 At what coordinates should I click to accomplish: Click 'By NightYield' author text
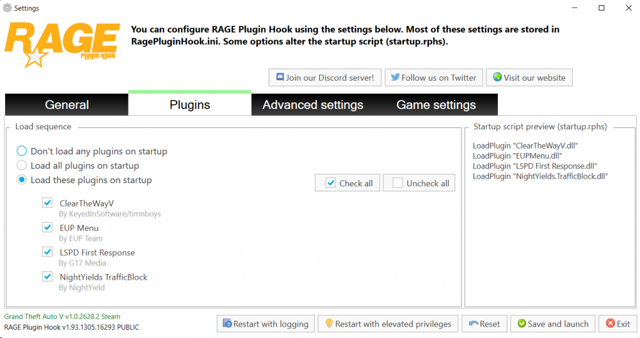tap(82, 287)
